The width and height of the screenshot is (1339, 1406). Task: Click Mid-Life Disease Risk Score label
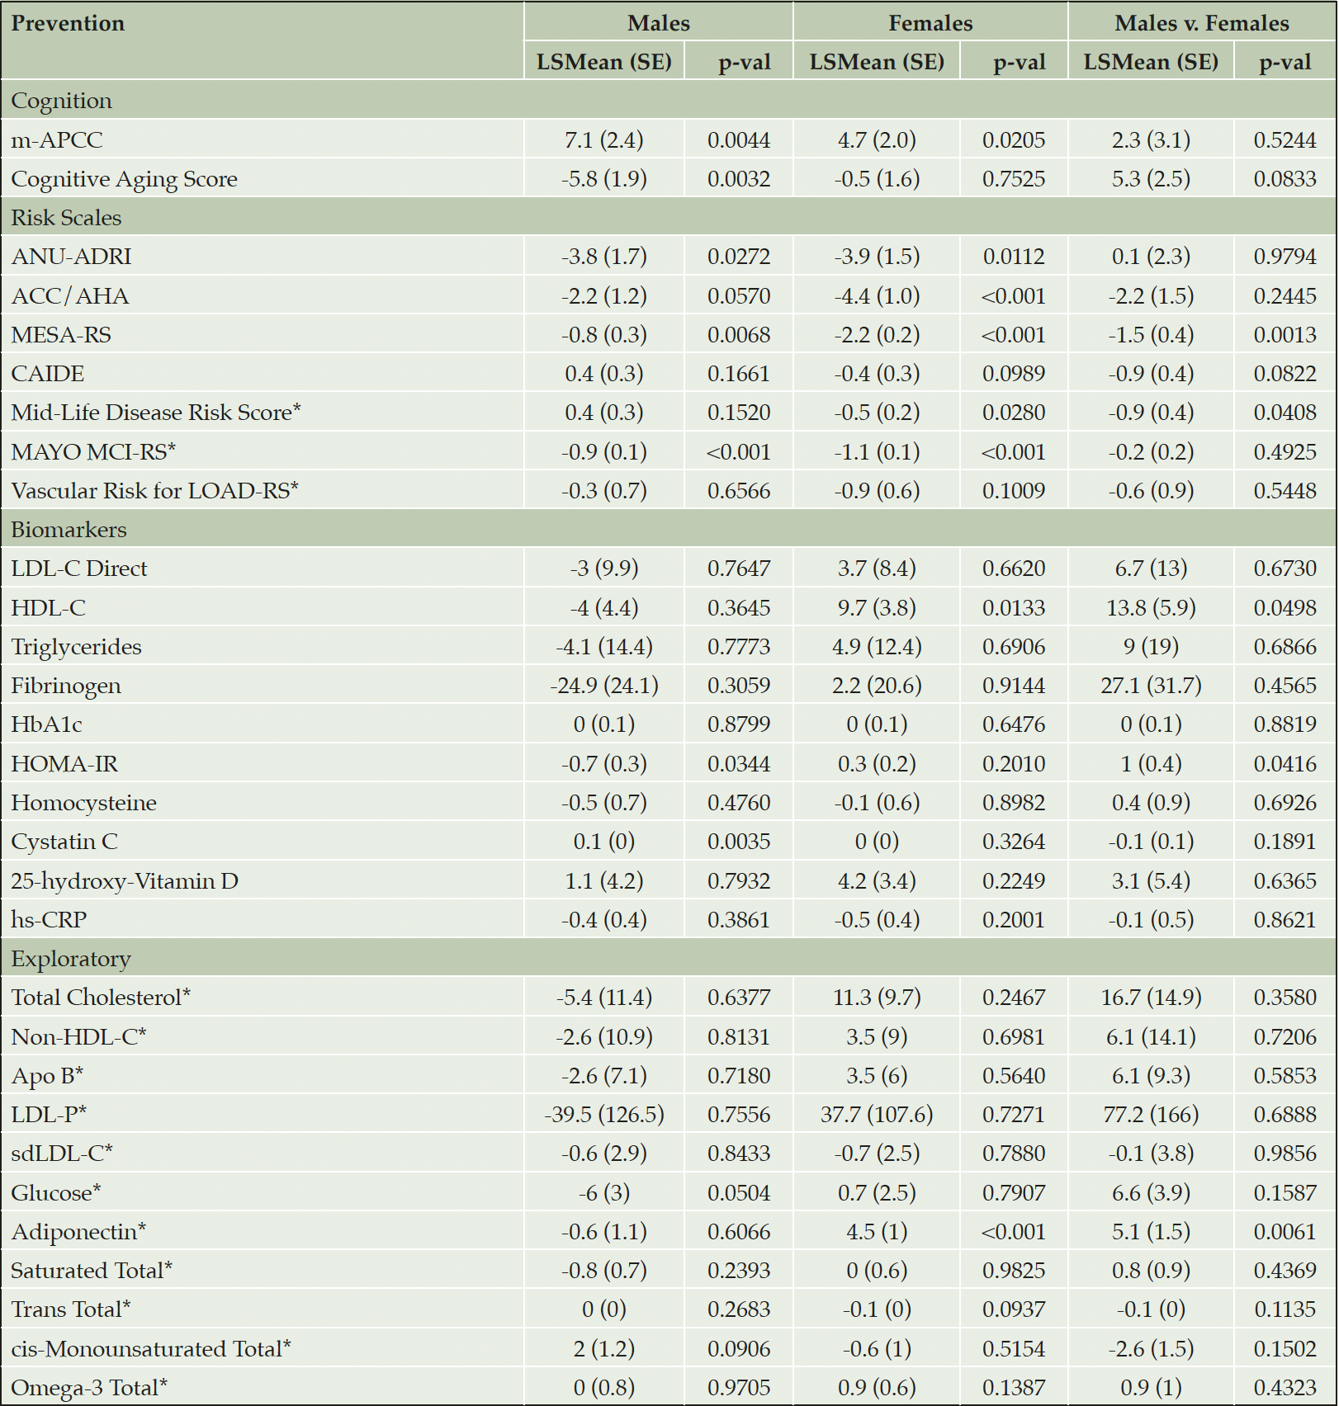[156, 413]
